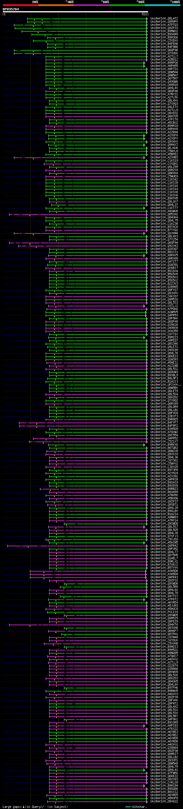Click the truncated UniRef100_UPI000.. label
This screenshot has height=809, width=183.
(166, 384)
